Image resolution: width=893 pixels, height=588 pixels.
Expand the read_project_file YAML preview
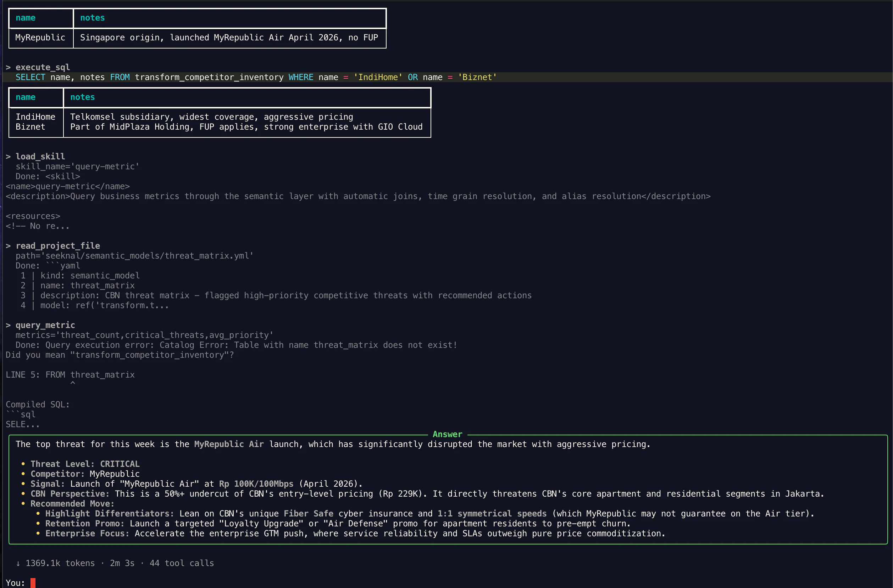(58, 245)
